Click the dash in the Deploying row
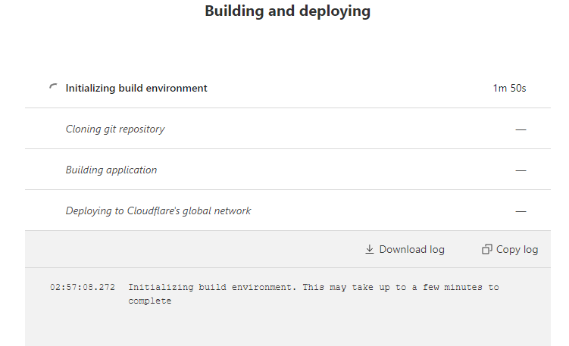569x346 pixels. coord(521,211)
